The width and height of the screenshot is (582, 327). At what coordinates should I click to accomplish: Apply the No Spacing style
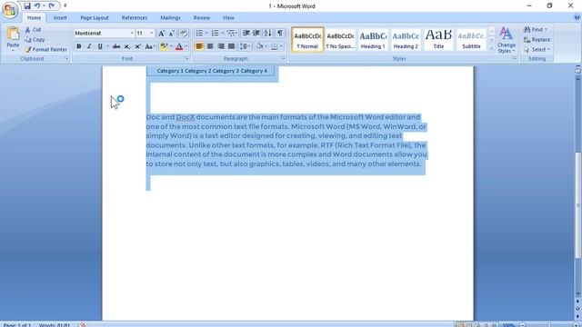coord(340,40)
